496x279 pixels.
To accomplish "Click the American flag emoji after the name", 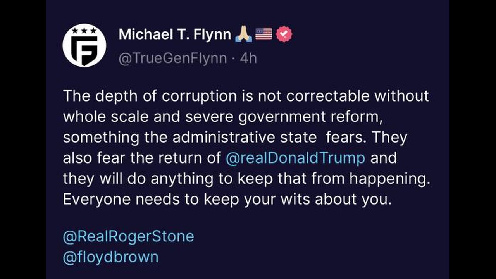I will click(x=264, y=34).
